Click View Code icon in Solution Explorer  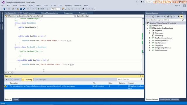coord(175,17)
